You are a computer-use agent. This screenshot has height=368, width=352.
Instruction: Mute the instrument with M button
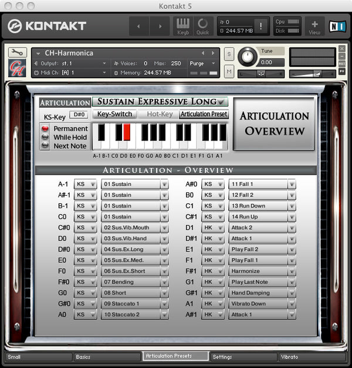tap(229, 71)
